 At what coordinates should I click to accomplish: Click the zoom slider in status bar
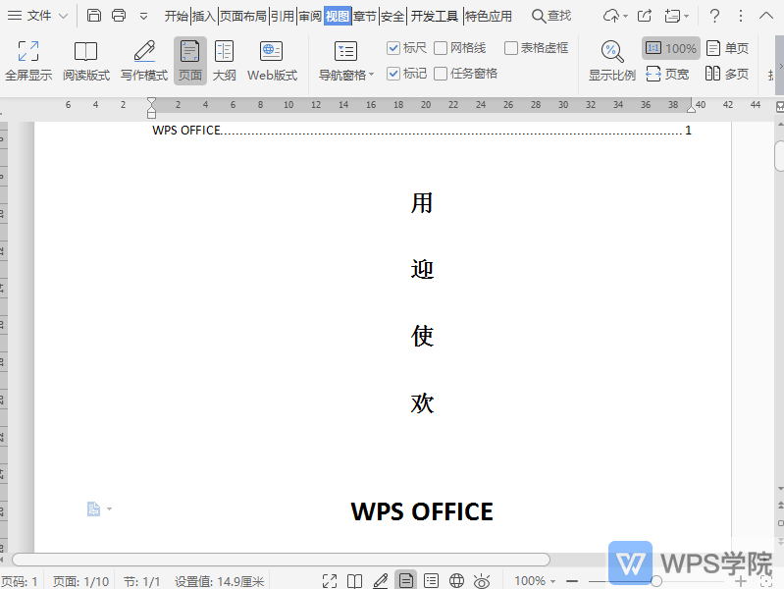pyautogui.click(x=656, y=581)
